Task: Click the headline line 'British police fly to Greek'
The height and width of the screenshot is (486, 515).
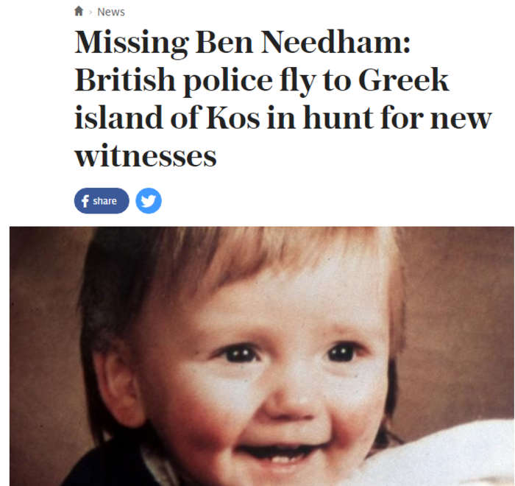Action: point(262,80)
